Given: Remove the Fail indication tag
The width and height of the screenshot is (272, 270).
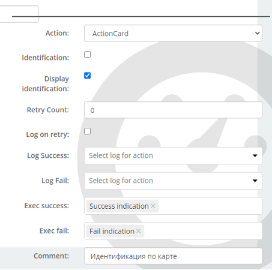Looking at the screenshot, I should point(139,231).
